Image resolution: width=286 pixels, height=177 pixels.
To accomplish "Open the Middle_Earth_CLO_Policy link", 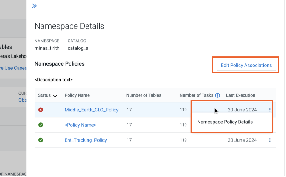I will [92, 110].
